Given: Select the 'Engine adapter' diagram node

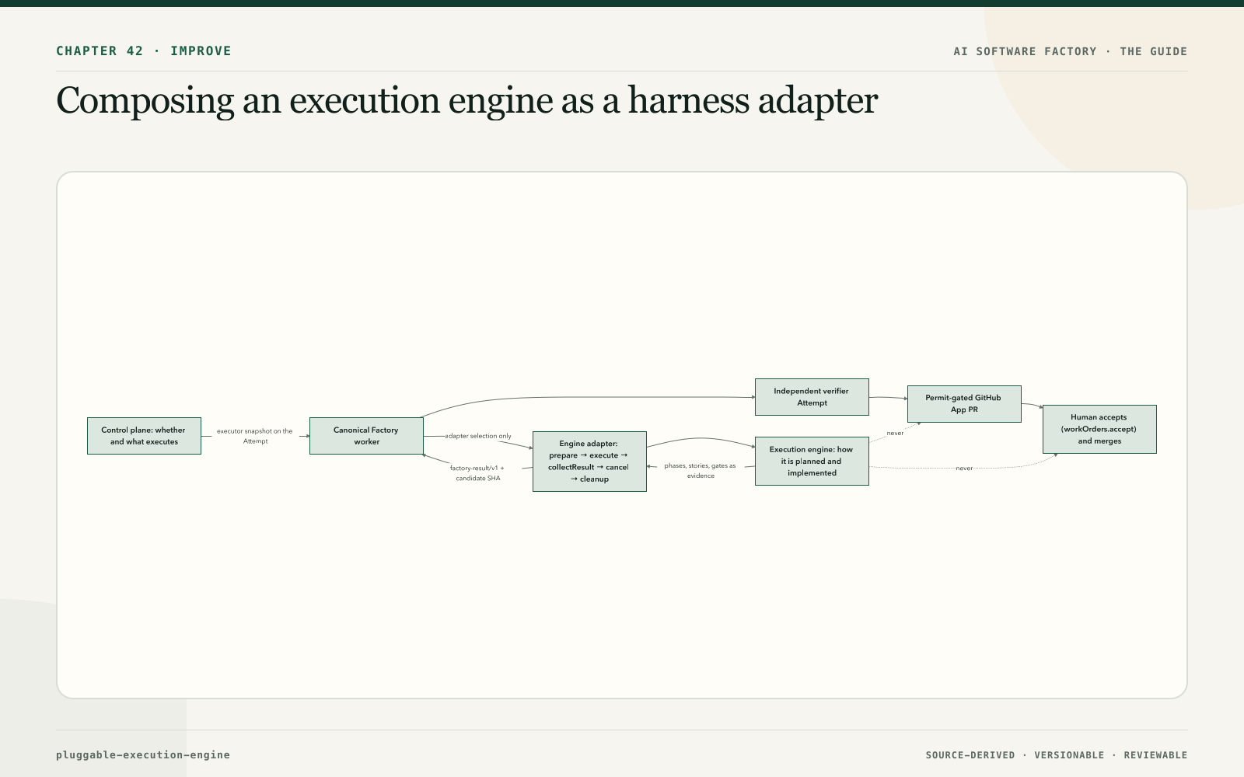Looking at the screenshot, I should [589, 462].
